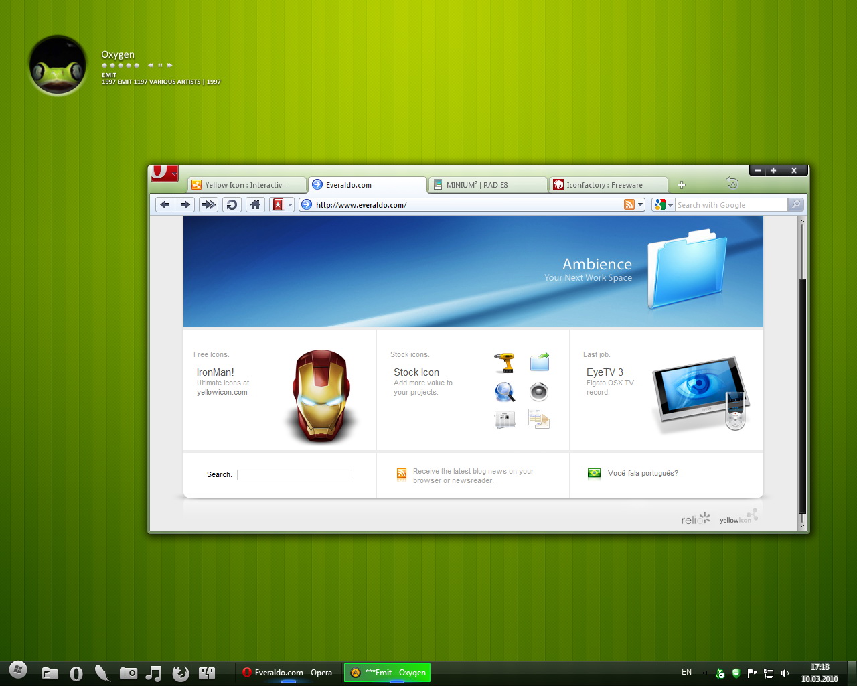
Task: Click the browser's vertical scrollbar thumb
Action: 802,395
